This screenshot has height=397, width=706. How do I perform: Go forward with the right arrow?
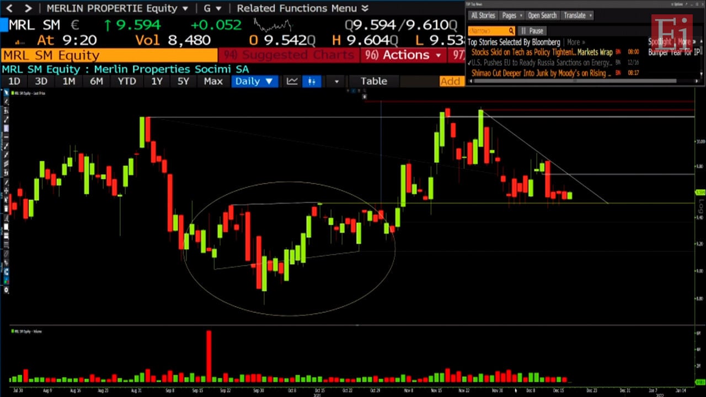click(28, 8)
